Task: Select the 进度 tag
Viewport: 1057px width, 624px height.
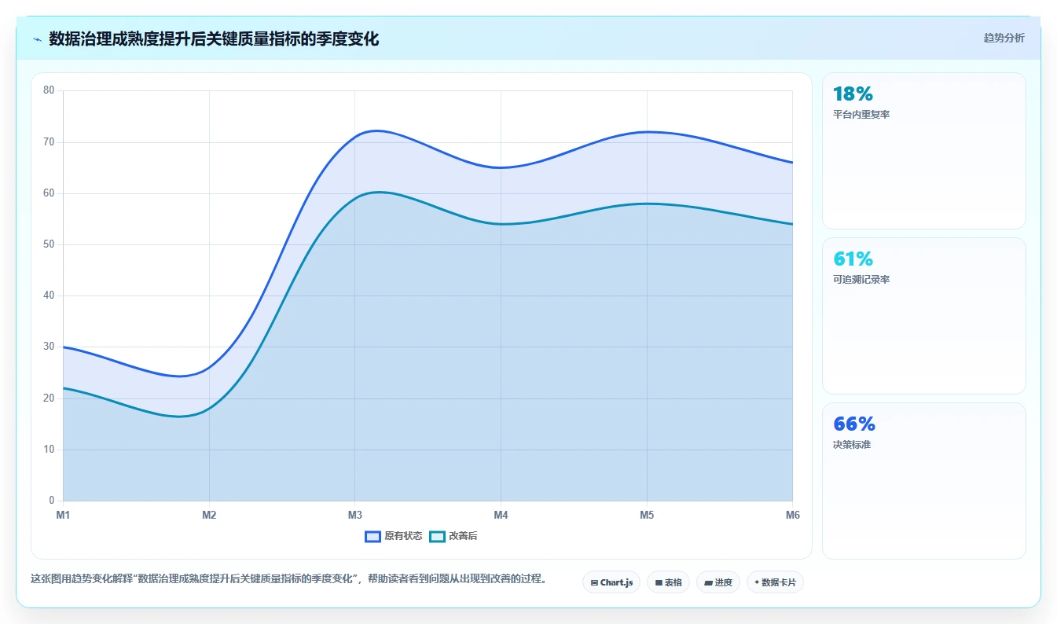Action: click(718, 582)
